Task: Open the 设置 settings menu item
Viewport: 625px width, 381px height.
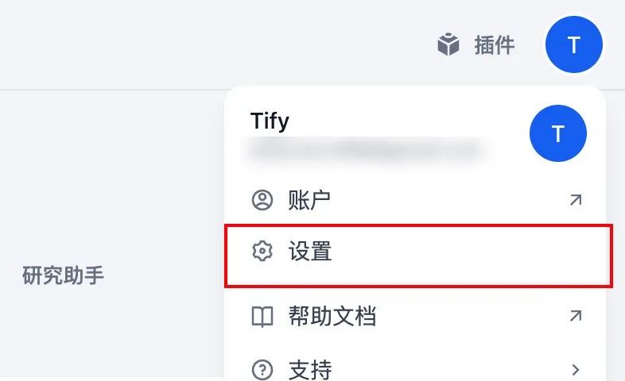Action: [x=417, y=255]
